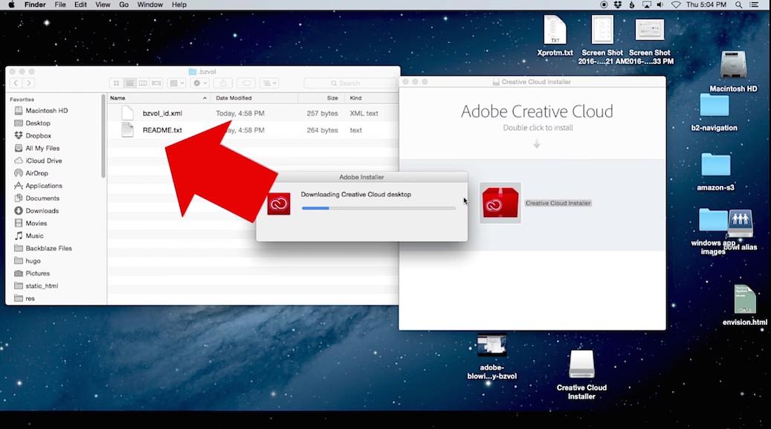Image resolution: width=771 pixels, height=429 pixels.
Task: Click the Finder forward arrow
Action: pos(28,83)
